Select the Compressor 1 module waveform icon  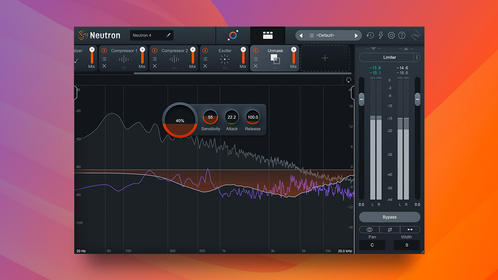click(x=124, y=59)
